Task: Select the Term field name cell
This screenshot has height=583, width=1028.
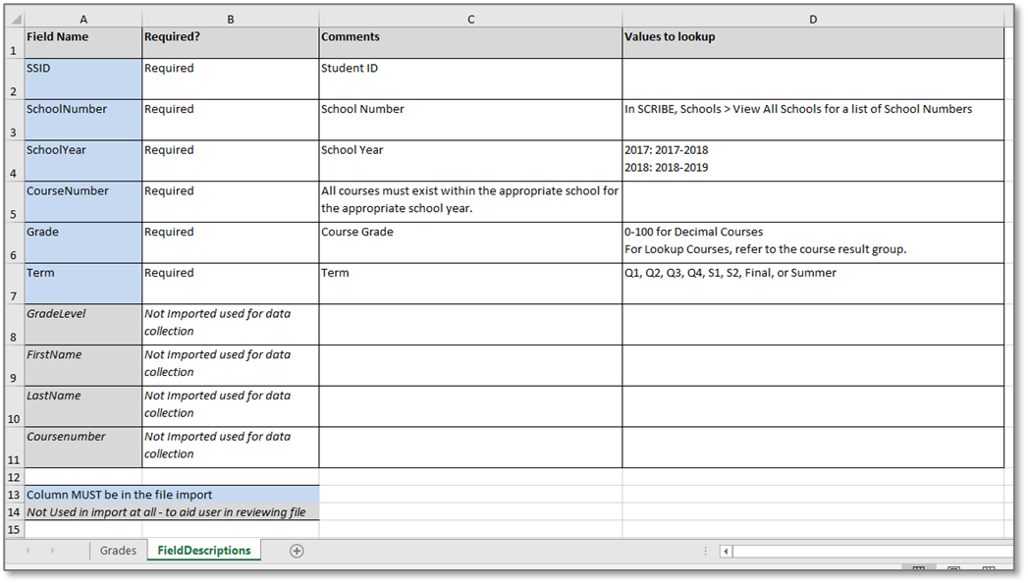Action: pos(83,284)
